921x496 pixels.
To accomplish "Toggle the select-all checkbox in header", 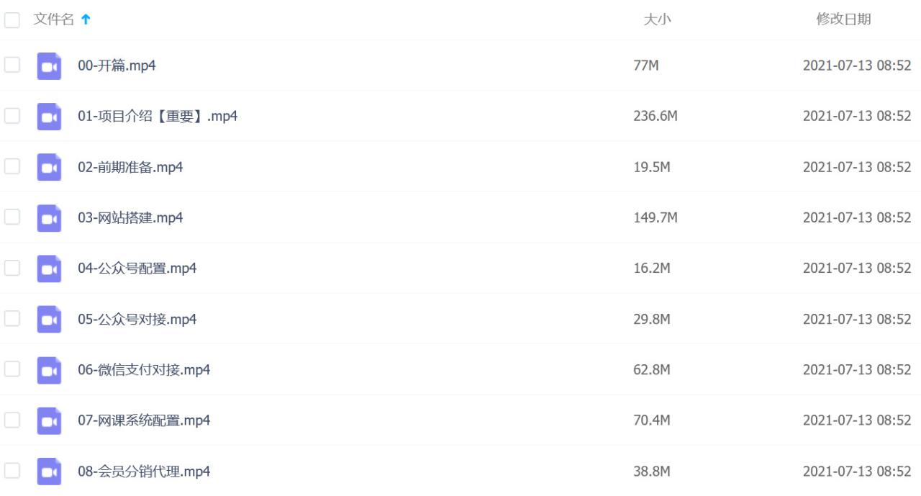I will (x=12, y=21).
